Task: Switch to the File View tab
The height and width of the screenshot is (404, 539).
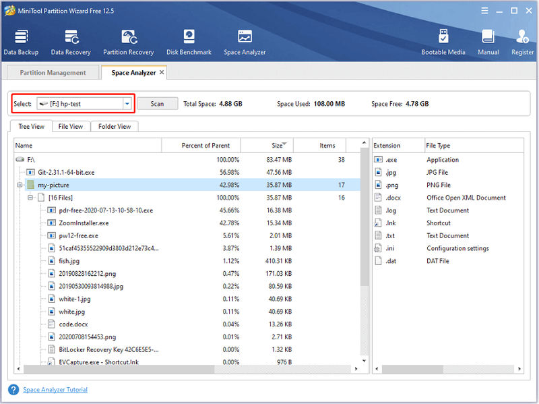Action: point(71,127)
